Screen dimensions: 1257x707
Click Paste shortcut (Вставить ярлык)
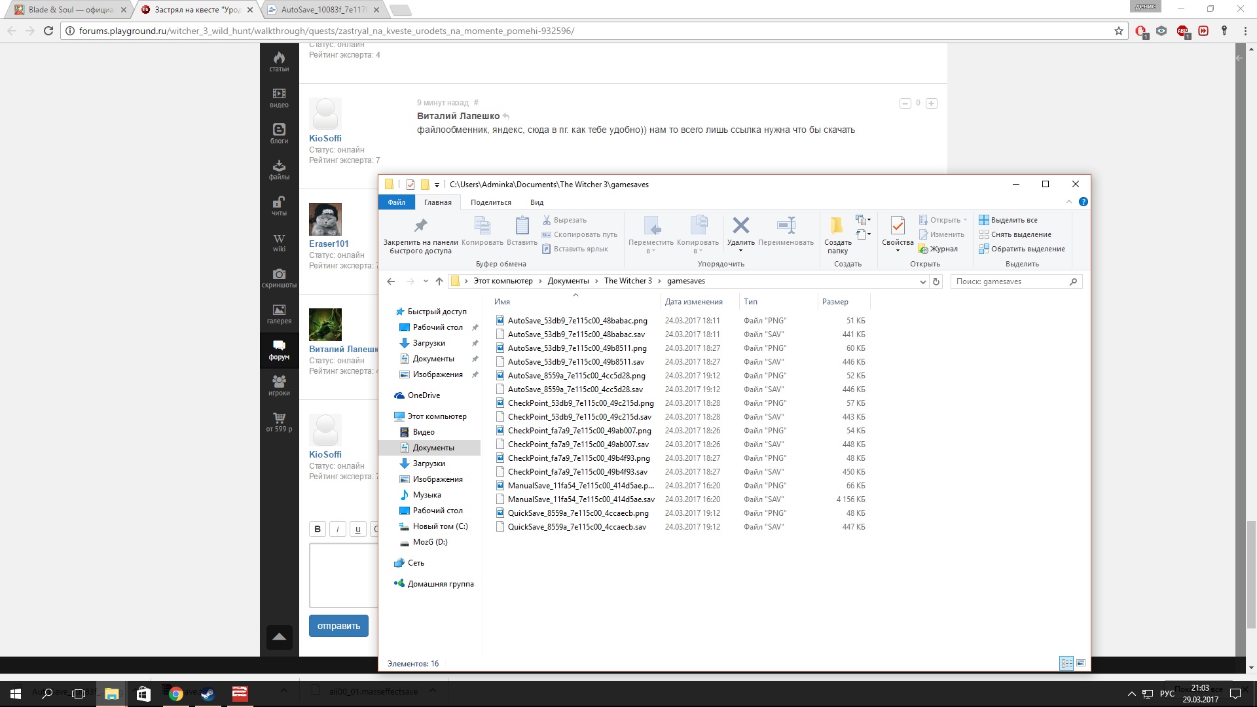[575, 249]
